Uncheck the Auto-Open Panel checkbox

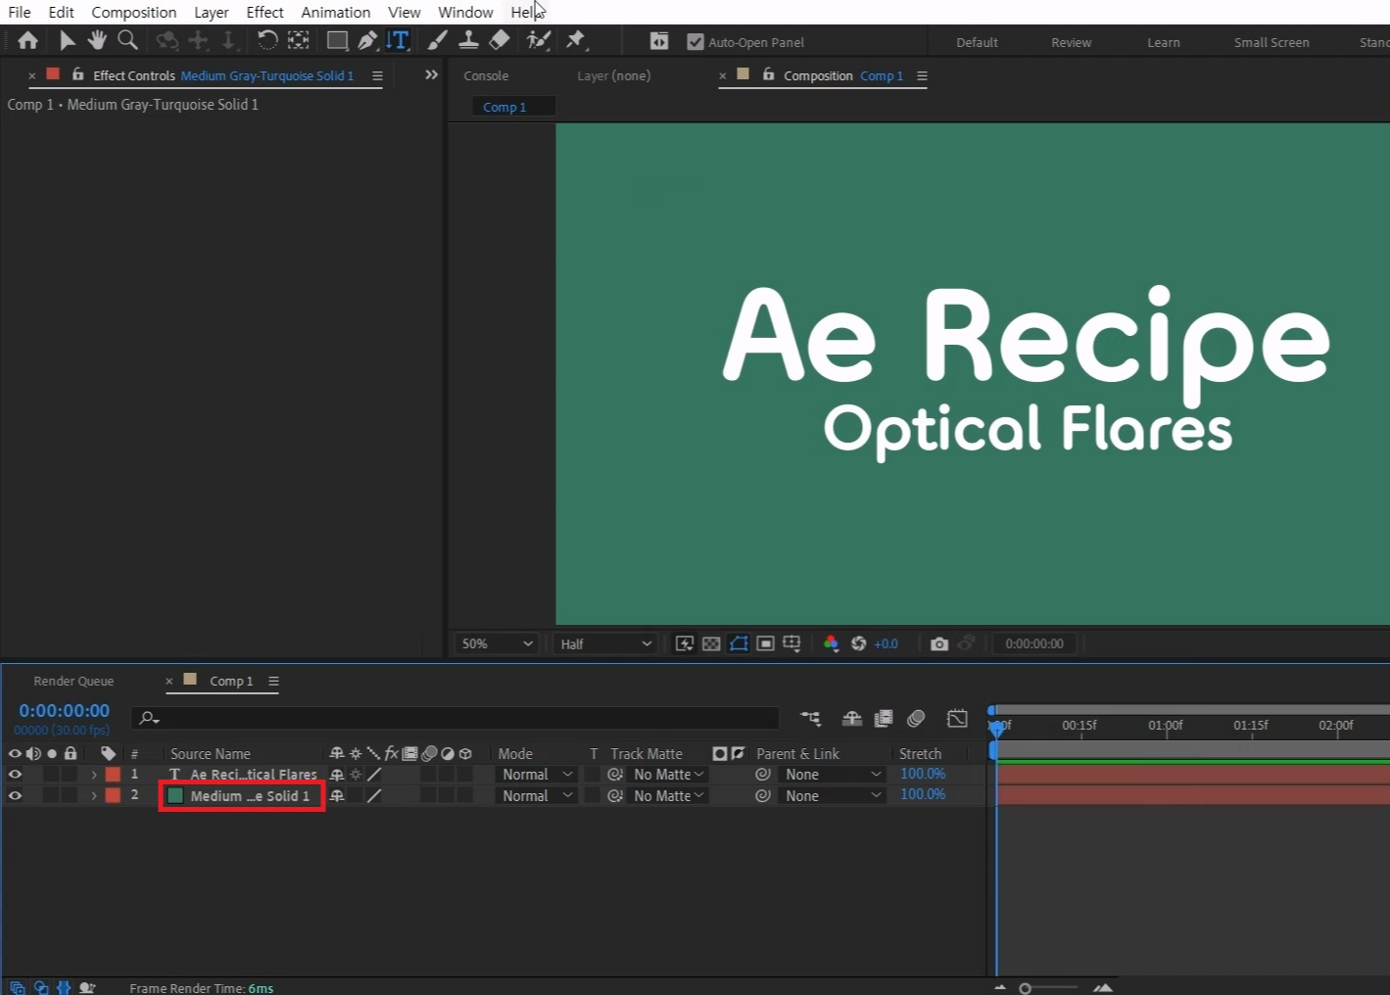tap(695, 42)
